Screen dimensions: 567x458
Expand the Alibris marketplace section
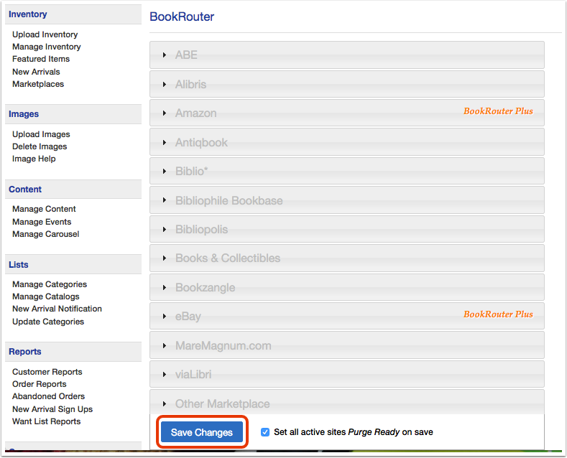point(347,84)
